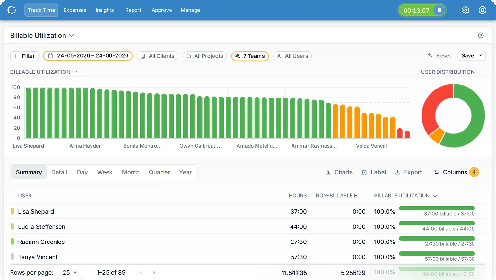This screenshot has height=280, width=496.
Task: Switch to the Year tab
Action: 185,172
